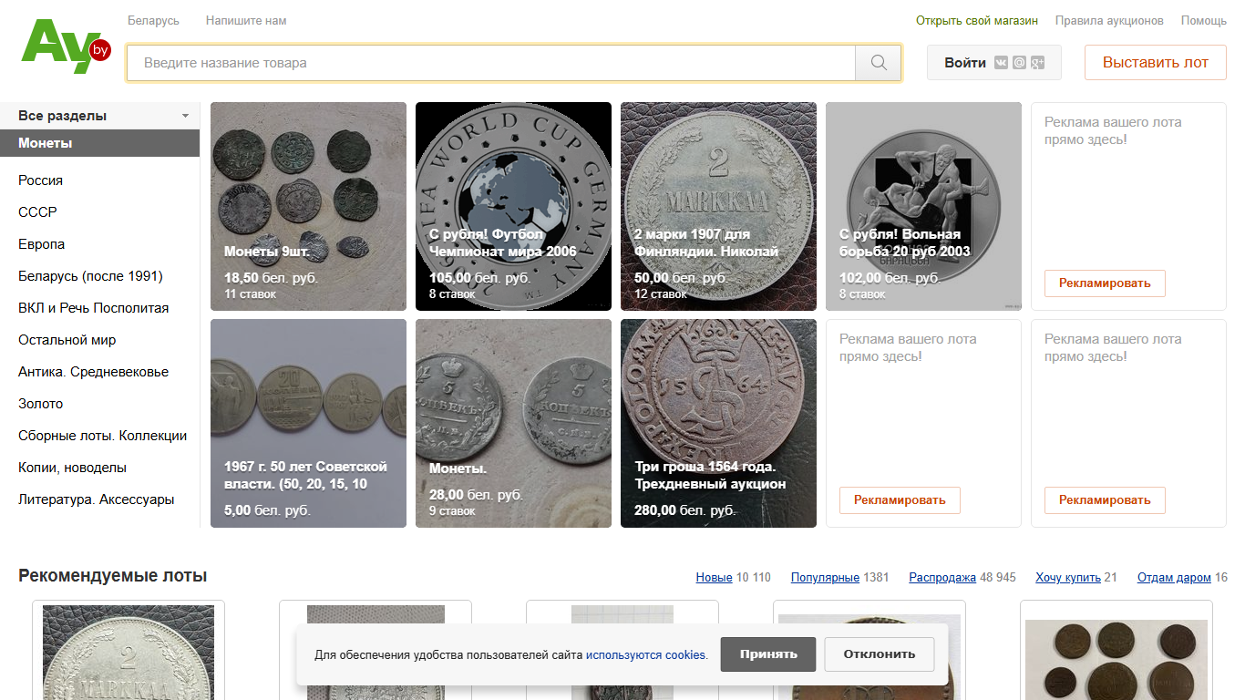Accept cookies with the Принять button

[768, 654]
